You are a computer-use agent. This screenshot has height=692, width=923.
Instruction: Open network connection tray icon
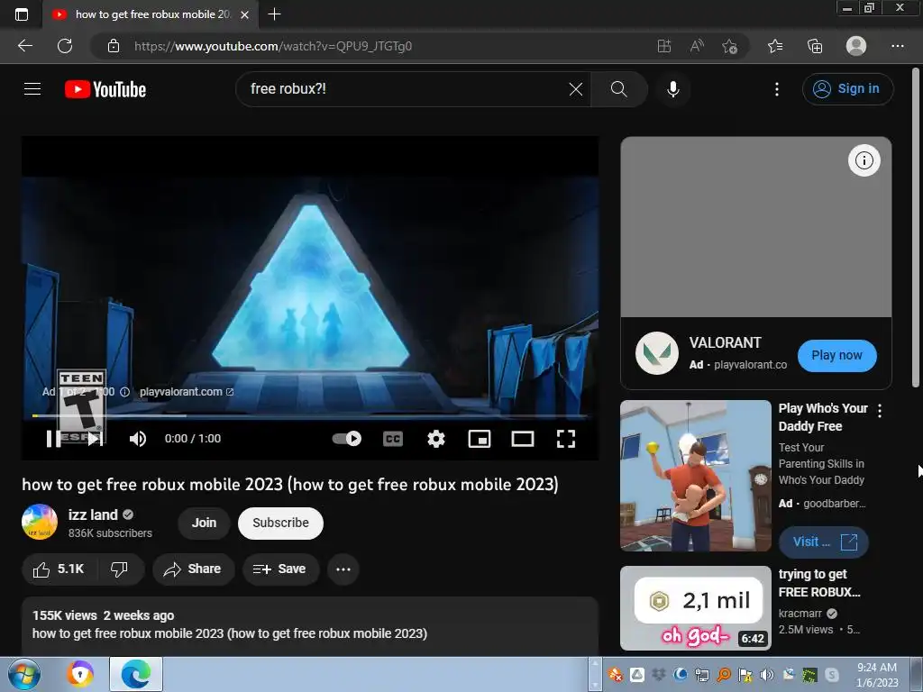click(701, 675)
